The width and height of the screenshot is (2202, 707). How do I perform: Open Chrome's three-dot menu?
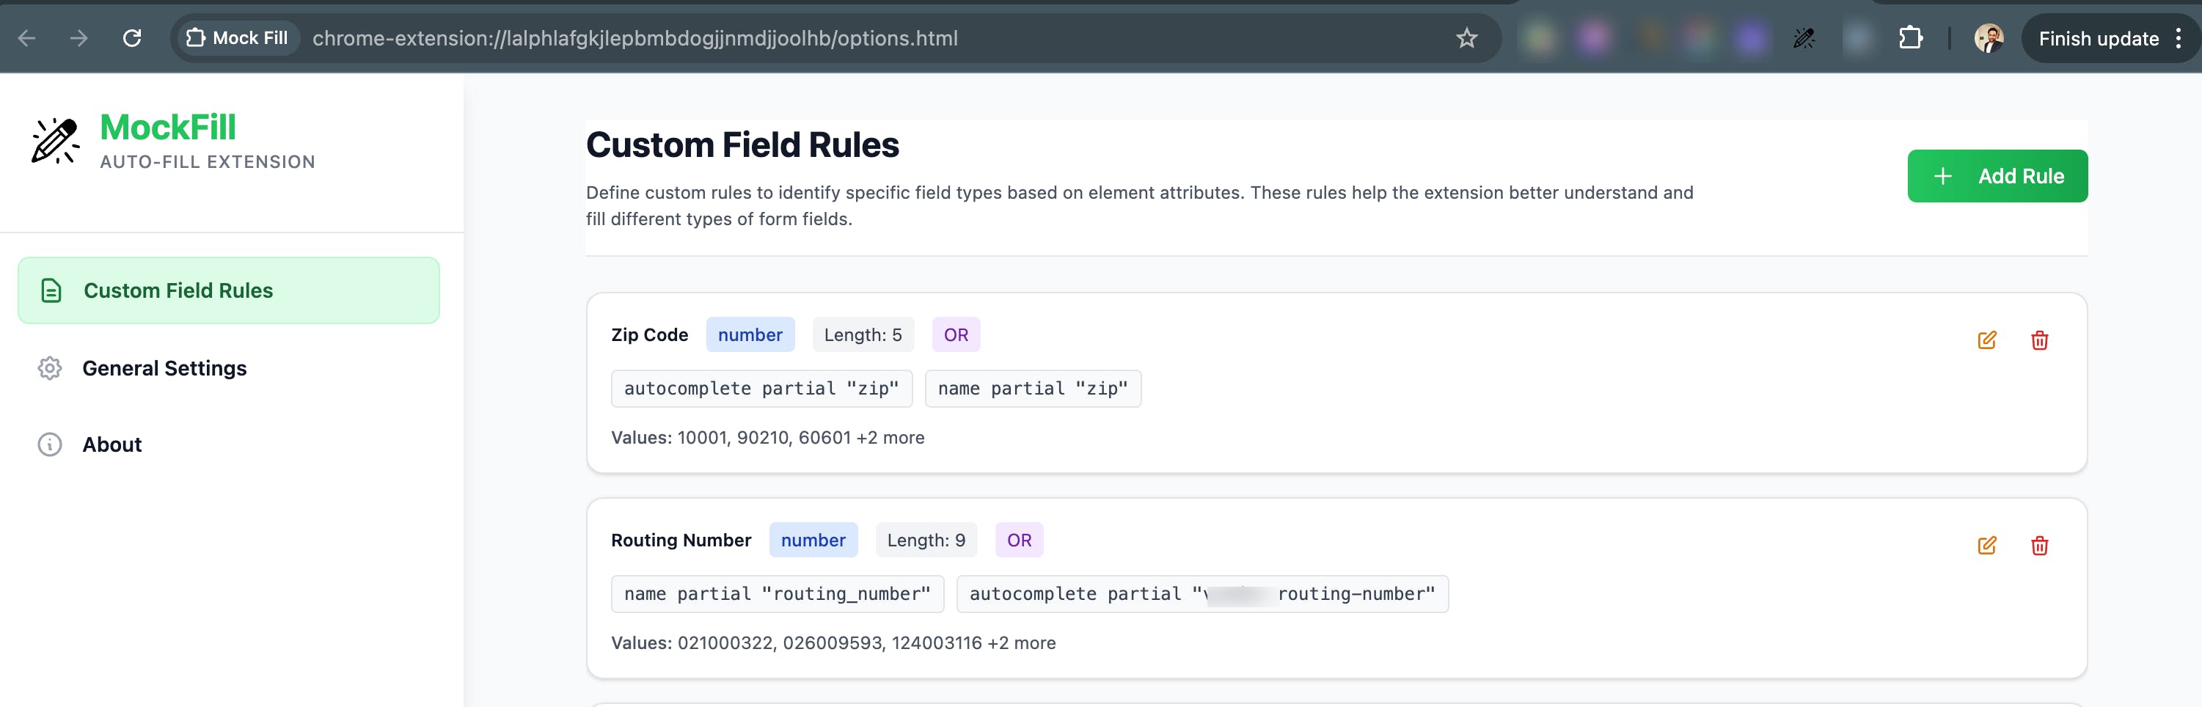point(2178,38)
